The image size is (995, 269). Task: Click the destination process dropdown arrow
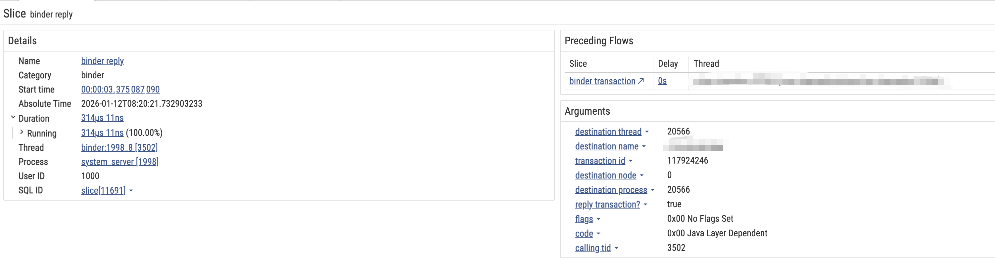tap(653, 190)
